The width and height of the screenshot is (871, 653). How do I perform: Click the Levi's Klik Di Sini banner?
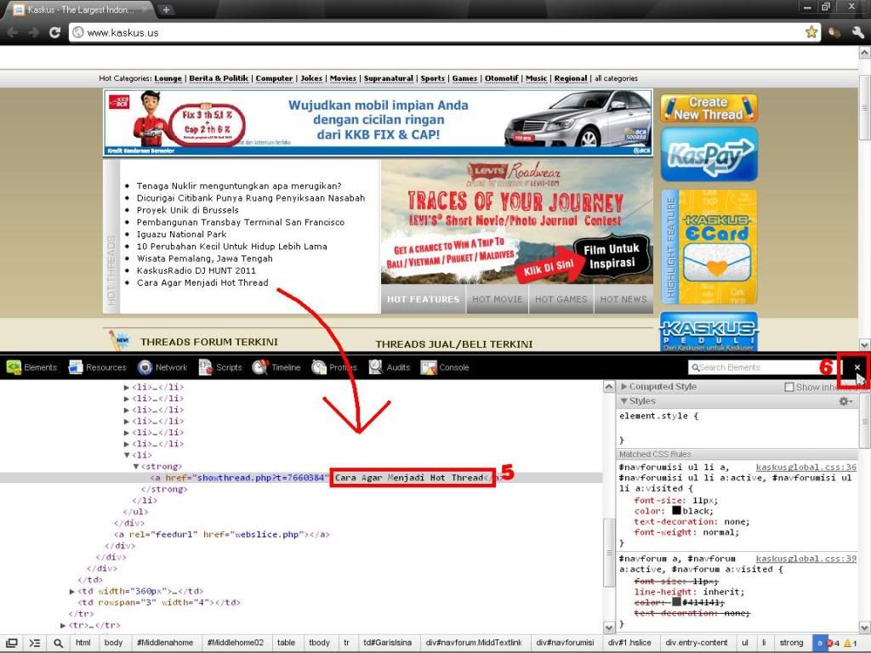click(516, 222)
